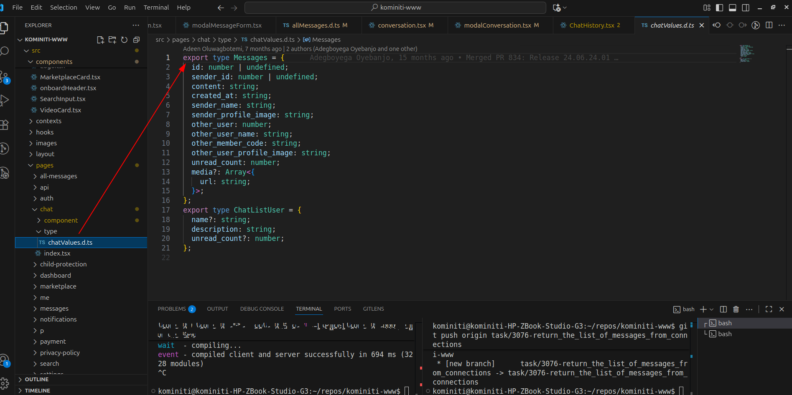792x395 pixels.
Task: Split the terminal pane
Action: tap(723, 309)
